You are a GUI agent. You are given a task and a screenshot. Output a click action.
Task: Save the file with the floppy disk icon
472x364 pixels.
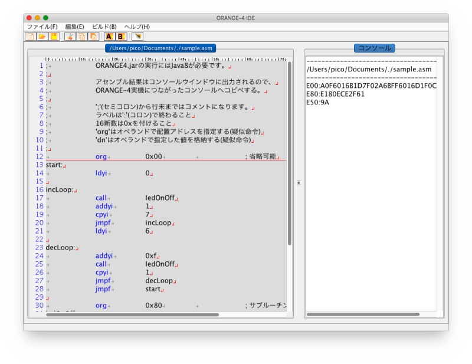pyautogui.click(x=54, y=37)
